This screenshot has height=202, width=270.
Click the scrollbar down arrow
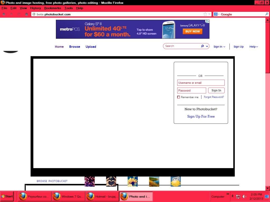coord(268,188)
